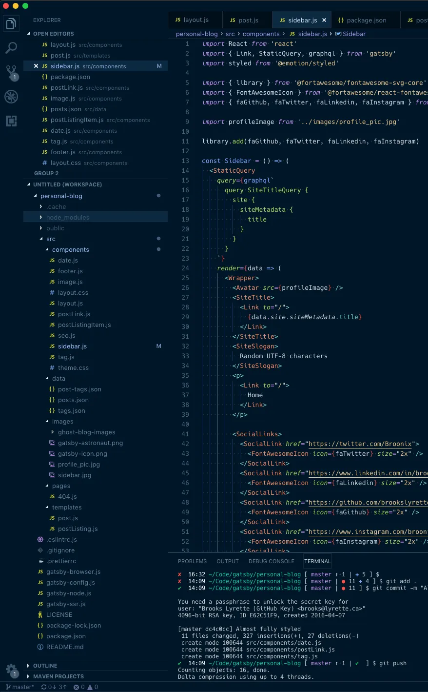Open the Explorer view in activity bar
Screen dimensions: 428x692
tap(11, 23)
